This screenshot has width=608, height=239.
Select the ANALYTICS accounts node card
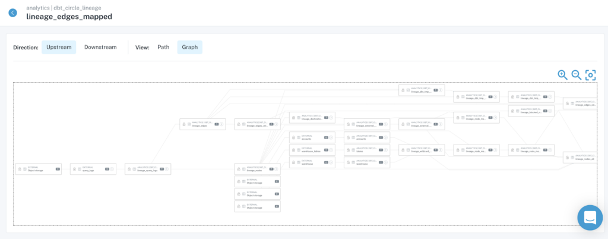tap(367, 137)
